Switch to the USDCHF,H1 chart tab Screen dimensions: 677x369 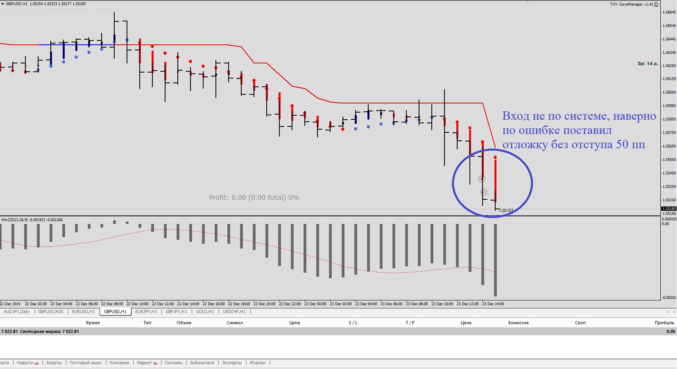234,312
